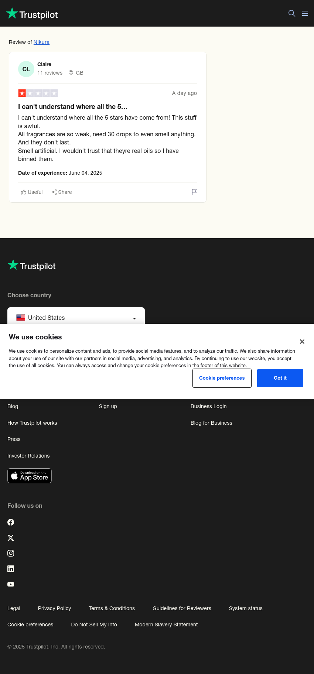Open Blog for Business link
This screenshot has width=314, height=674.
click(x=211, y=423)
